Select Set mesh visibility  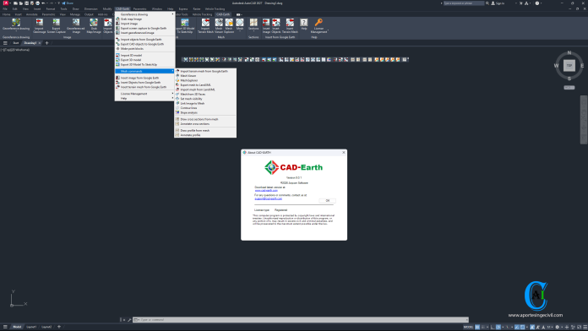(205, 99)
